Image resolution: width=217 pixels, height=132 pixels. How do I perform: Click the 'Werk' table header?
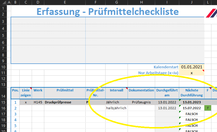point(38,93)
